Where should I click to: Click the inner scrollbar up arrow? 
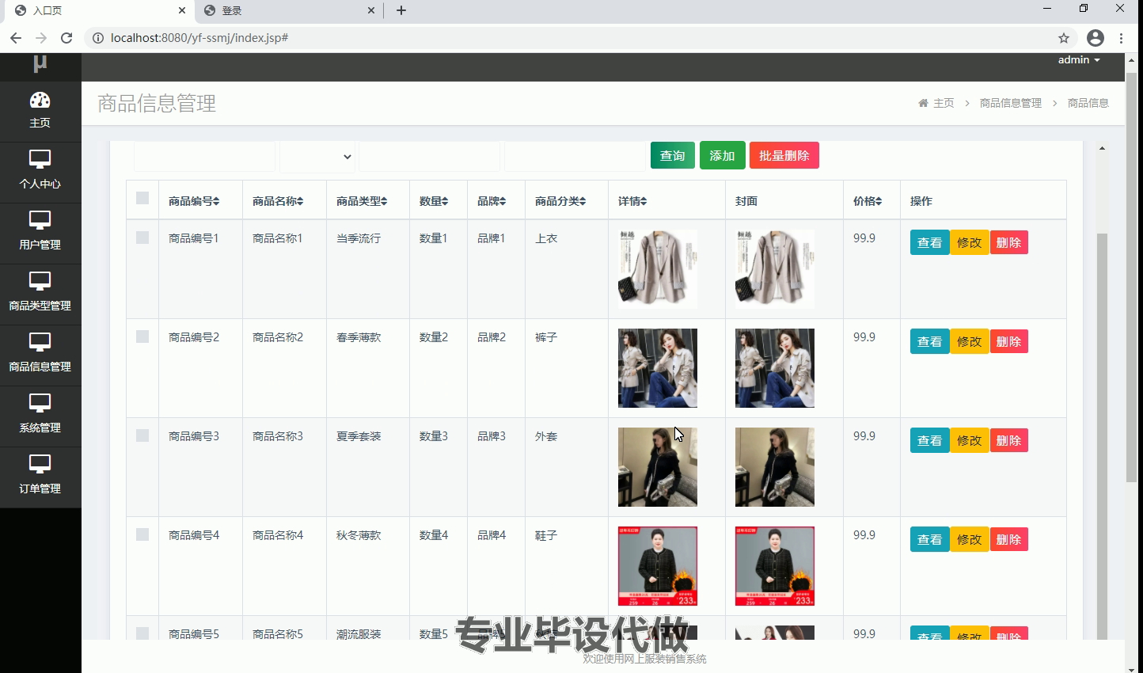click(1102, 148)
